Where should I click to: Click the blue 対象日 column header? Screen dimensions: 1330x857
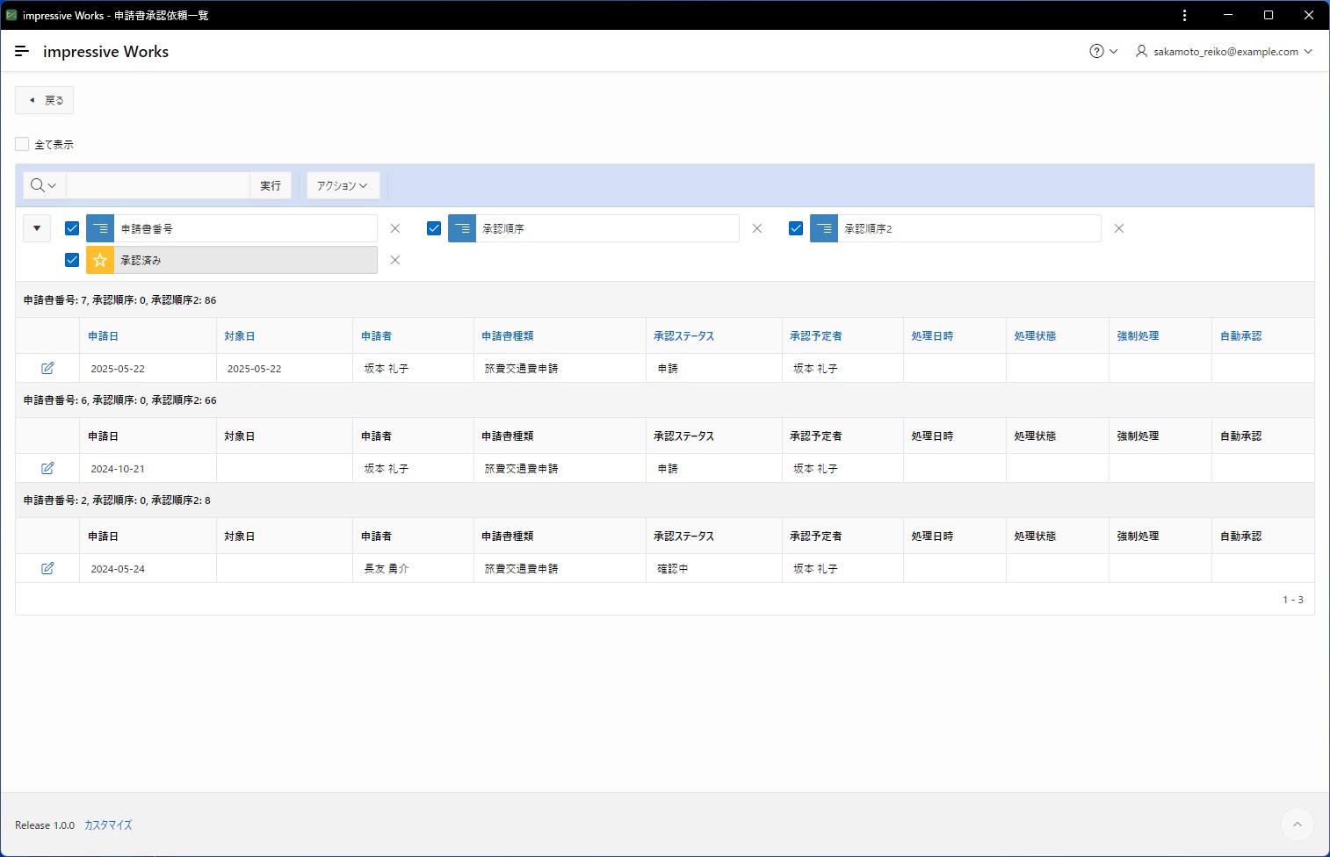[x=239, y=336]
